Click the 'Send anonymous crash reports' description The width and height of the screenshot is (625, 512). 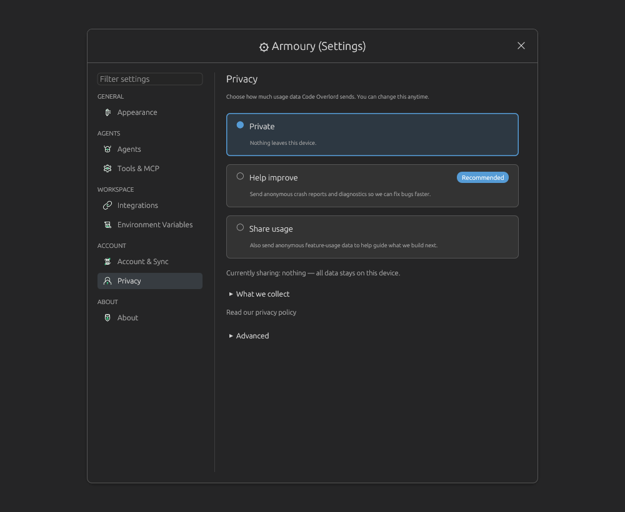[340, 194]
